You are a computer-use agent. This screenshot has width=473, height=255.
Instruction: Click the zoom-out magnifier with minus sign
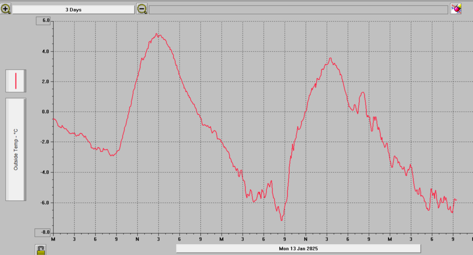(x=142, y=9)
